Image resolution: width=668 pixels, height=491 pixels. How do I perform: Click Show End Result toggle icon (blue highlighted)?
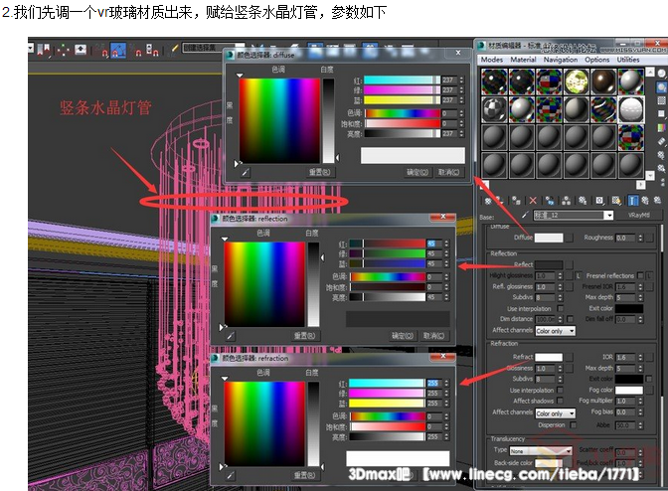click(x=633, y=201)
